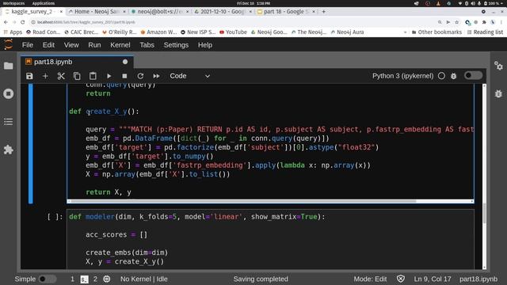This screenshot has height=285, width=507.
Task: Open the extension manager puzzle icon
Action: pyautogui.click(x=9, y=150)
